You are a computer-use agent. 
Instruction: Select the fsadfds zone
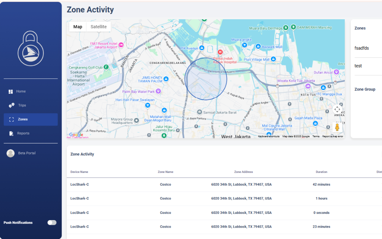point(362,48)
